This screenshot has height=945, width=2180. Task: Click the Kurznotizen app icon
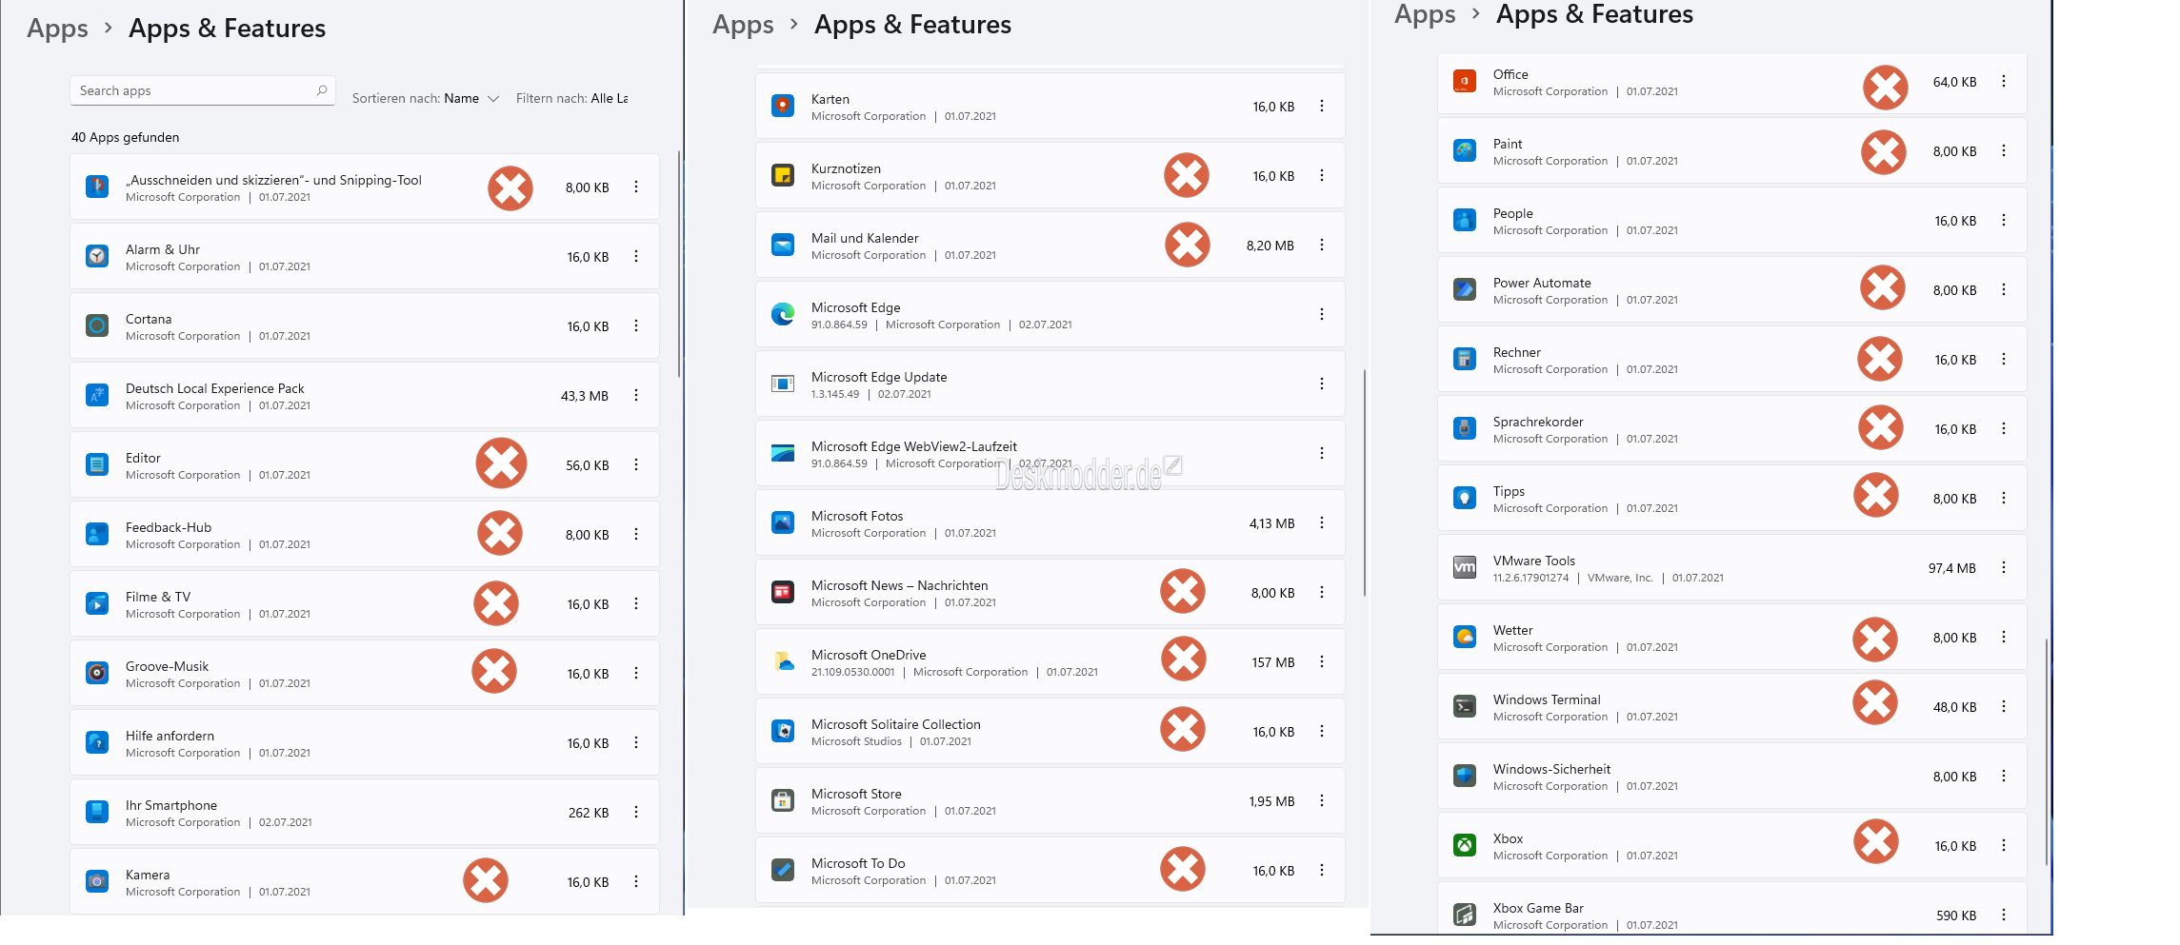[783, 175]
